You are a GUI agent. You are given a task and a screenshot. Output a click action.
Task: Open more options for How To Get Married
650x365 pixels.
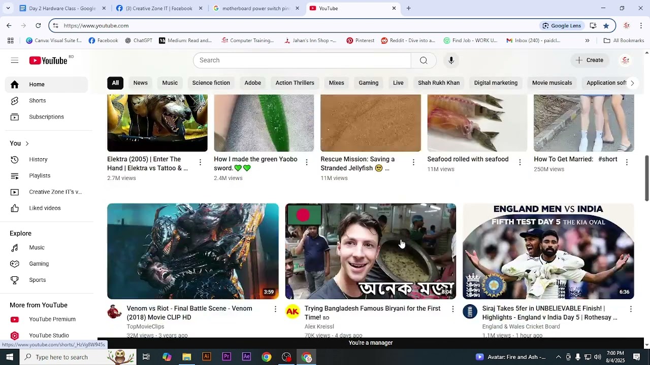click(627, 162)
